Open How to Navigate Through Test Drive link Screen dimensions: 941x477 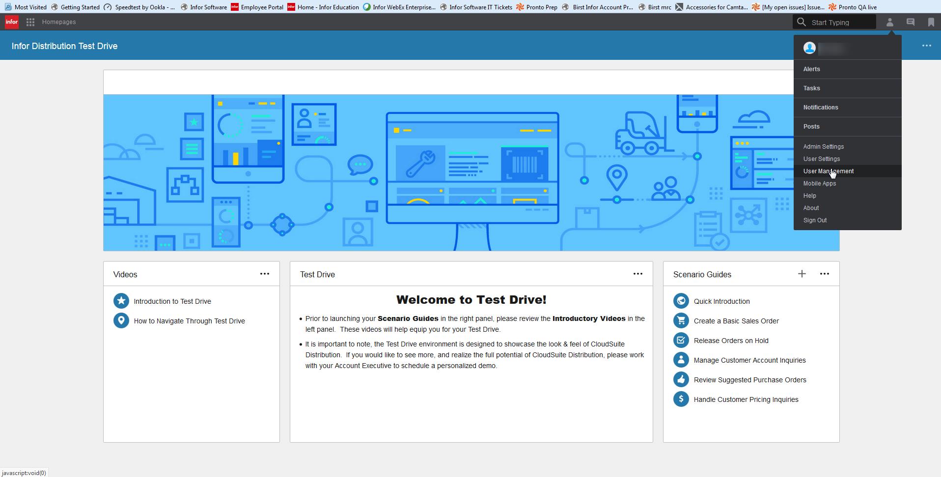[190, 321]
